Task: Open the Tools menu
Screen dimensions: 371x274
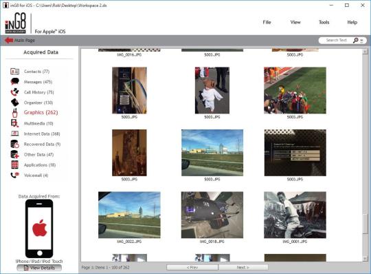Action: (x=324, y=22)
